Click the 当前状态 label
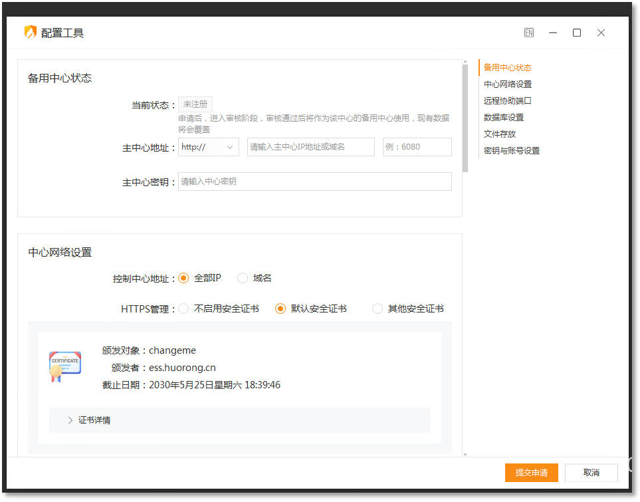640x502 pixels. tap(153, 105)
